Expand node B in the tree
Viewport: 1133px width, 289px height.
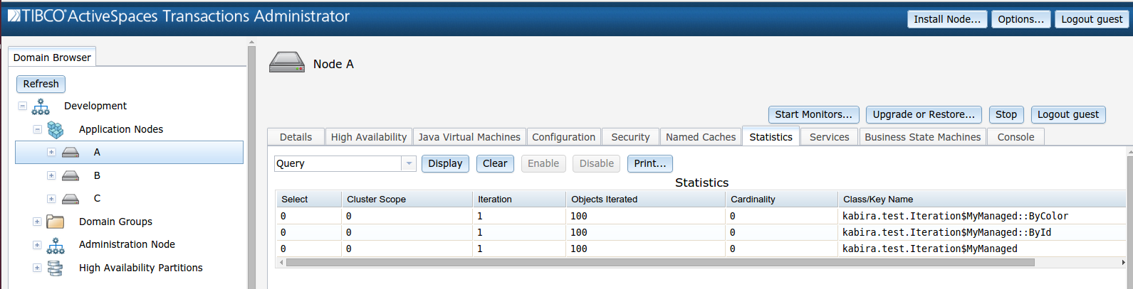pos(51,175)
